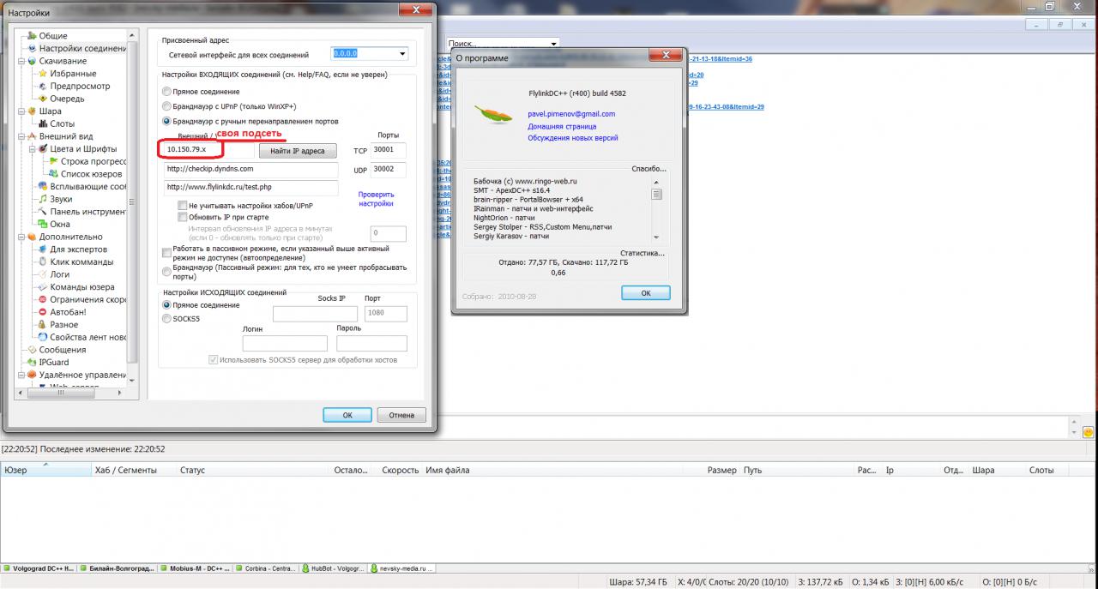The height and width of the screenshot is (589, 1098).
Task: Check Обновить IP при старте
Action: 182,218
